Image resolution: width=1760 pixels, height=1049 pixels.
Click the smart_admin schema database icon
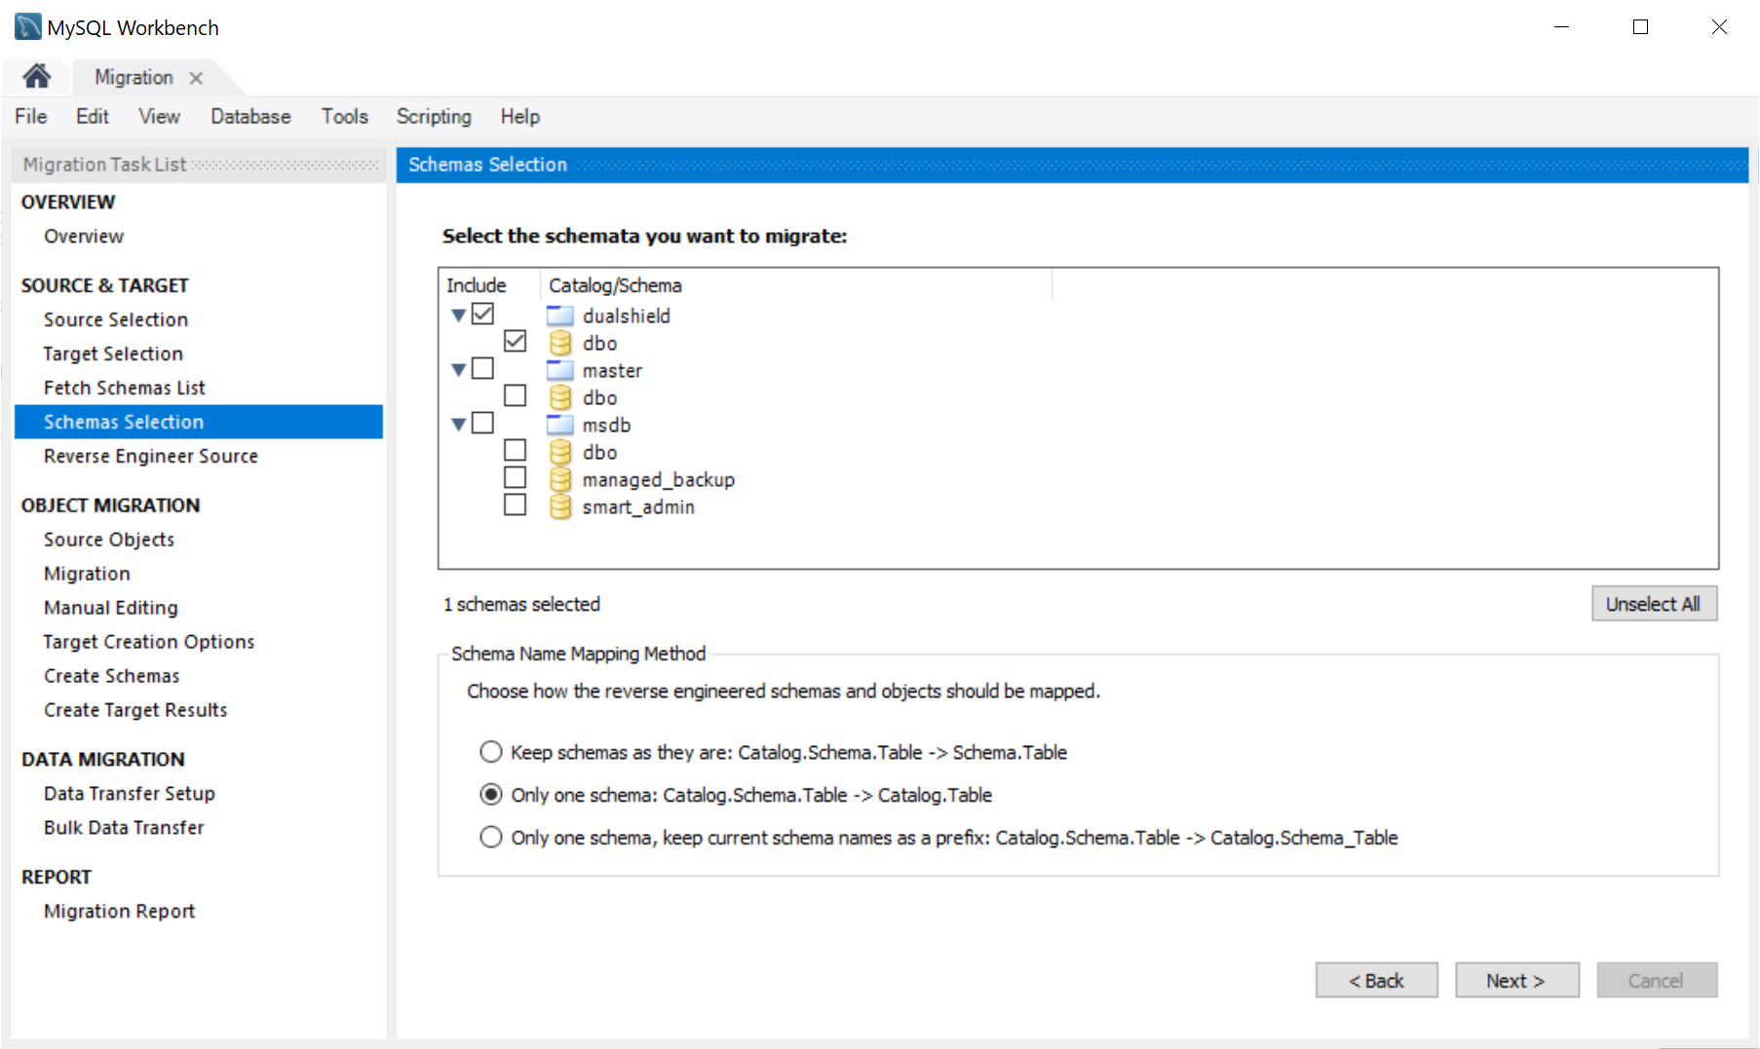pyautogui.click(x=559, y=506)
